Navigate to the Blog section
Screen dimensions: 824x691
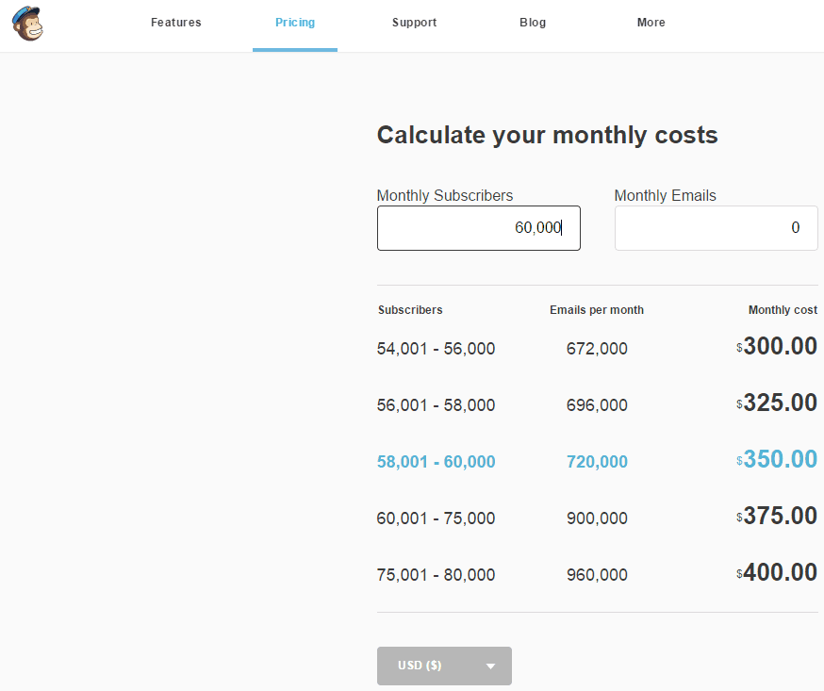[533, 23]
